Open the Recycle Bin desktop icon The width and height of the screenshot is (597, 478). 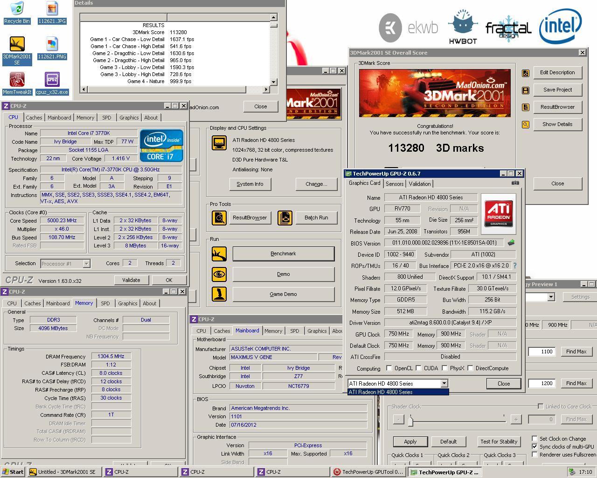click(17, 12)
